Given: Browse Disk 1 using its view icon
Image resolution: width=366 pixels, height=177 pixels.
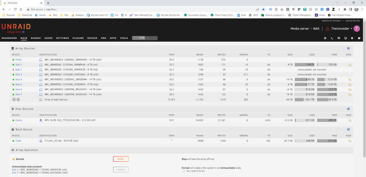Looking at the screenshot, I should 350,65.
